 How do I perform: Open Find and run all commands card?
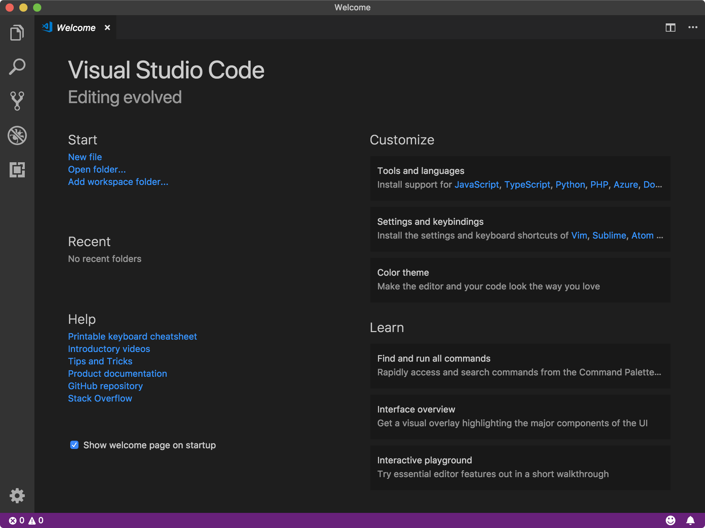pyautogui.click(x=520, y=366)
